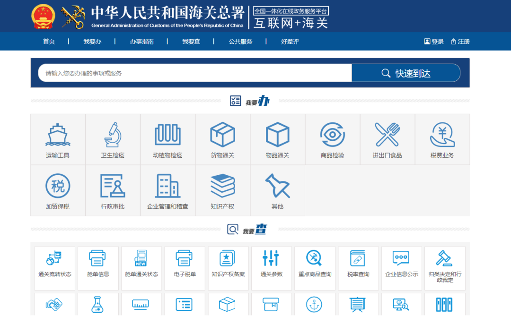Open the 加贸保税 tax circle icon

58,186
